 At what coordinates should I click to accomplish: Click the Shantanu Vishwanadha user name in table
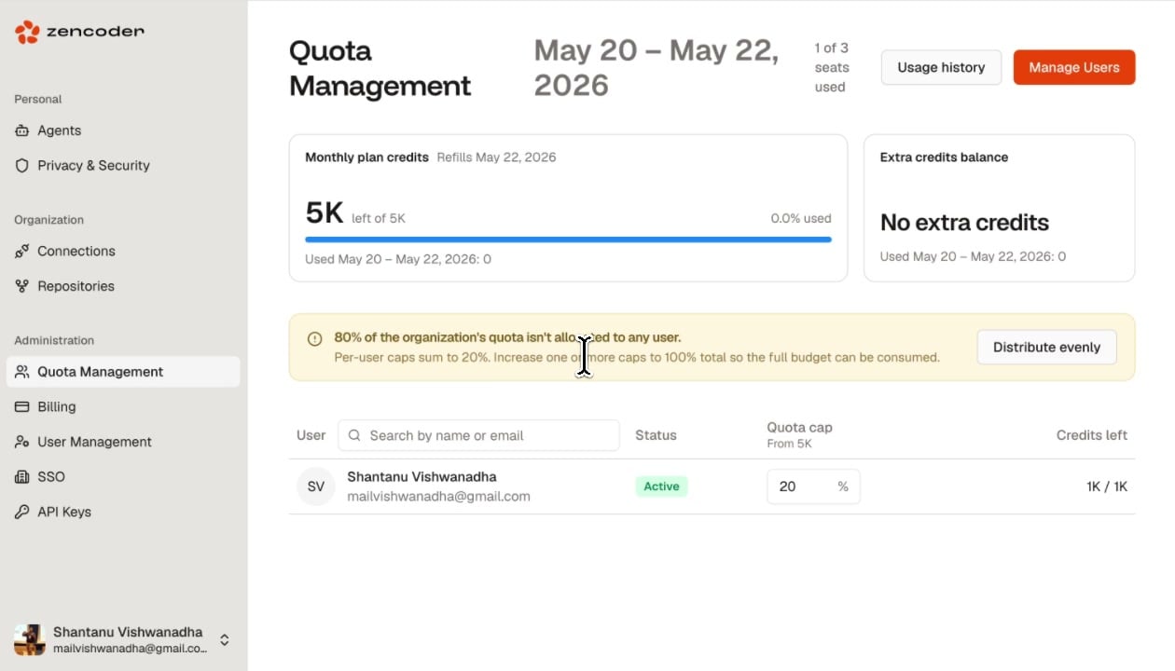click(x=422, y=476)
